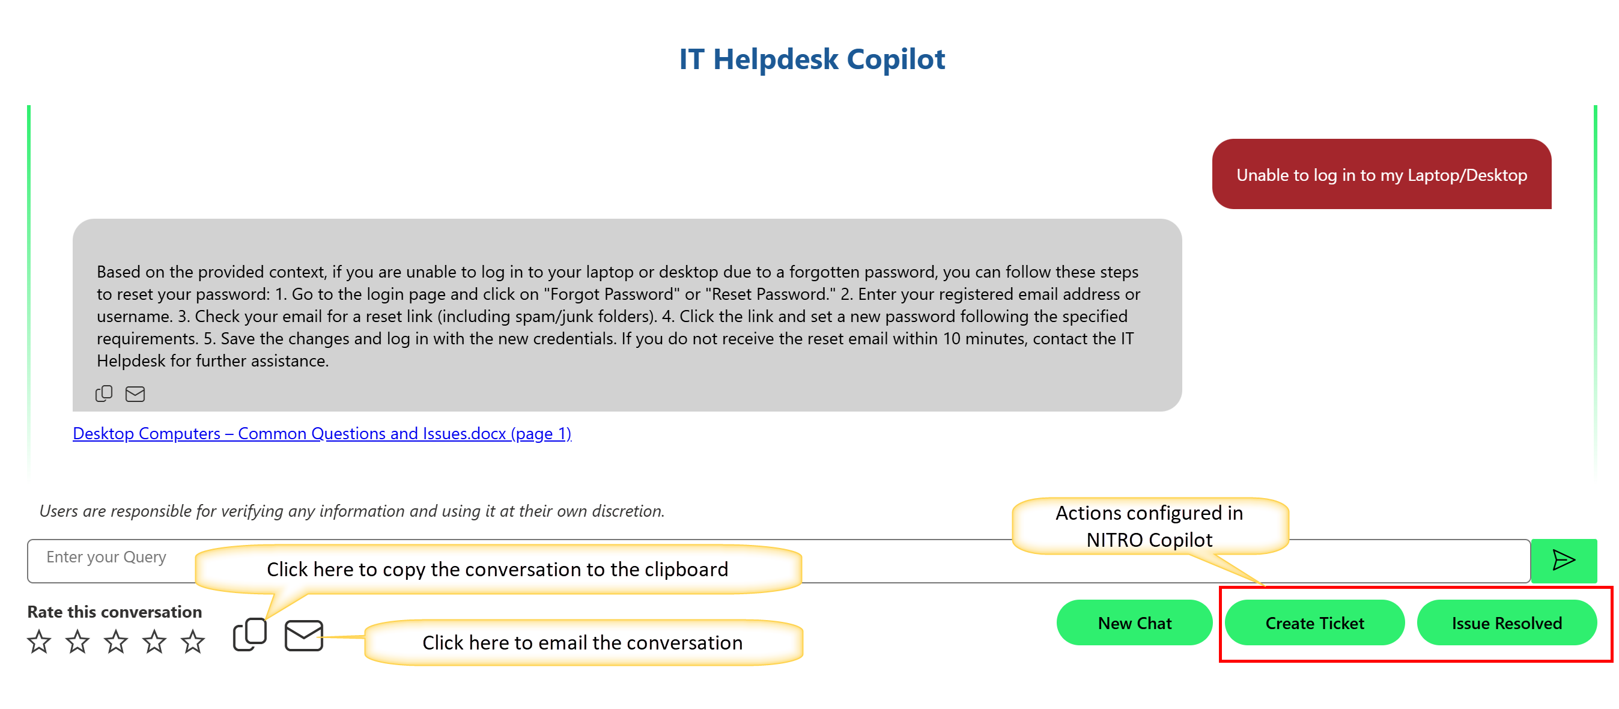Copy the entire conversation to clipboard

tap(249, 635)
